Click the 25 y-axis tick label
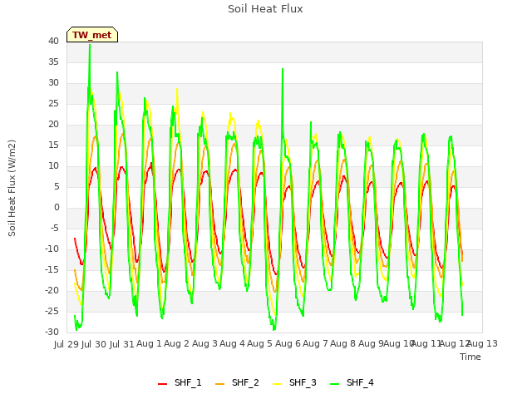The image size is (532, 399). click(x=53, y=103)
